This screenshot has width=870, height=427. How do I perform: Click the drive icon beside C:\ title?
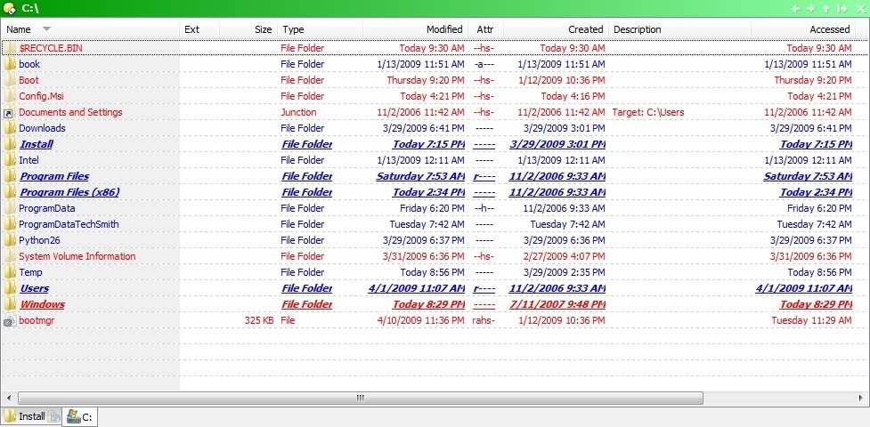(9, 8)
